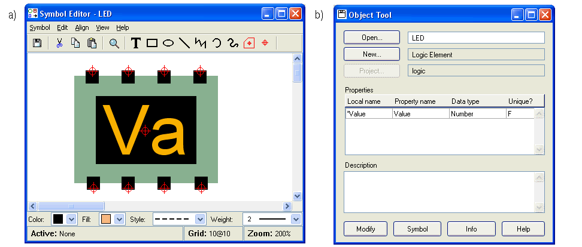Expand the Fill color dropdown arrow
This screenshot has width=582, height=247.
119,220
